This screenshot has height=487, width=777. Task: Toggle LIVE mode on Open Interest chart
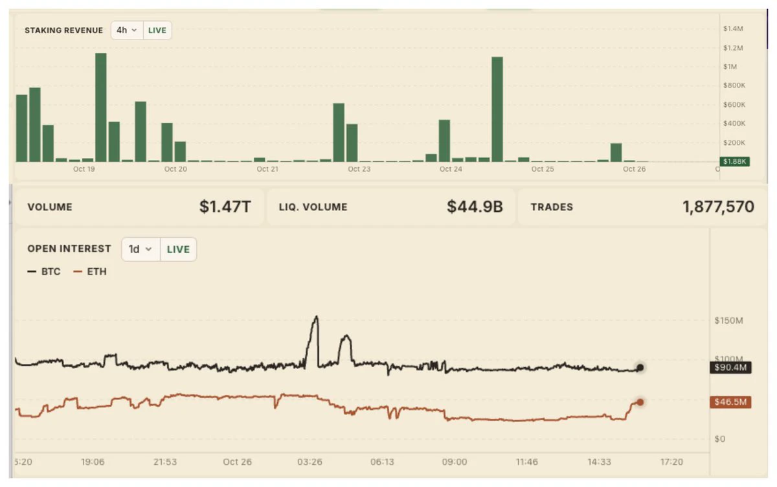[x=178, y=249]
